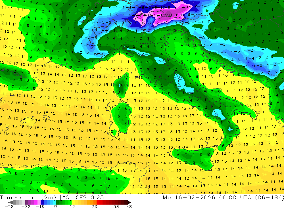
Task: Click the '38' legend value
Action: (116, 206)
